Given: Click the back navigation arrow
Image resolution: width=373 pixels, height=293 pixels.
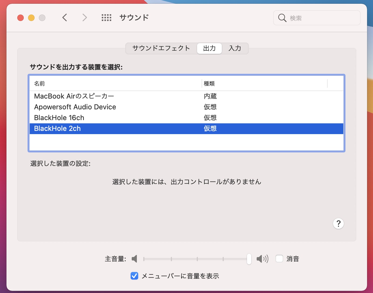Looking at the screenshot, I should coord(65,18).
